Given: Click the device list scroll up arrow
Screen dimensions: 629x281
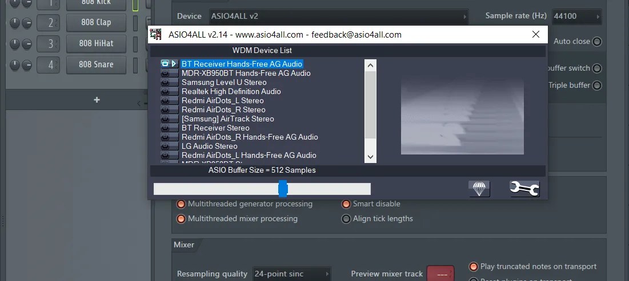Looking at the screenshot, I should [x=370, y=65].
